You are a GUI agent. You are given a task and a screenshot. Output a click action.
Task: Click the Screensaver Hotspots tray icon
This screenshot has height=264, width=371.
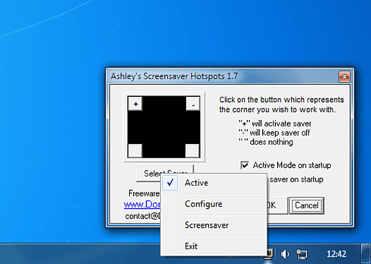point(270,252)
